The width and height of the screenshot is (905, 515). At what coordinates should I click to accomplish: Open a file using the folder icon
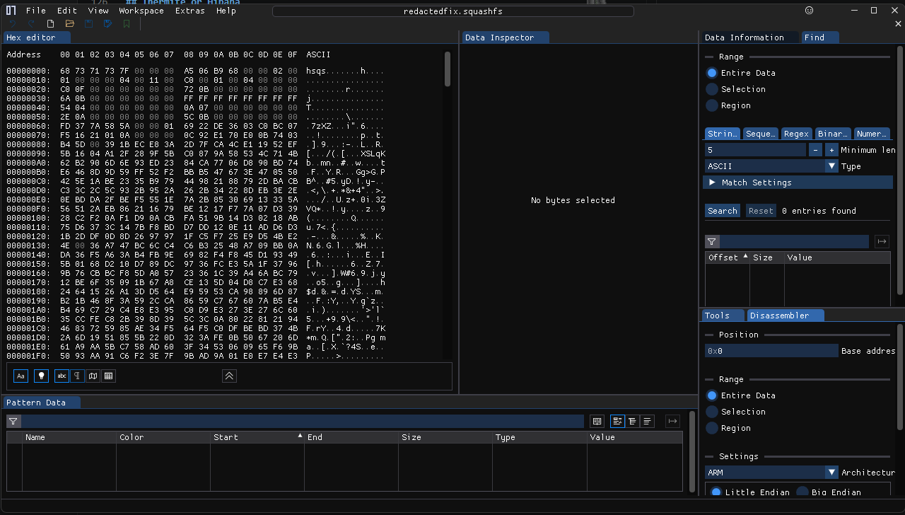pos(69,24)
